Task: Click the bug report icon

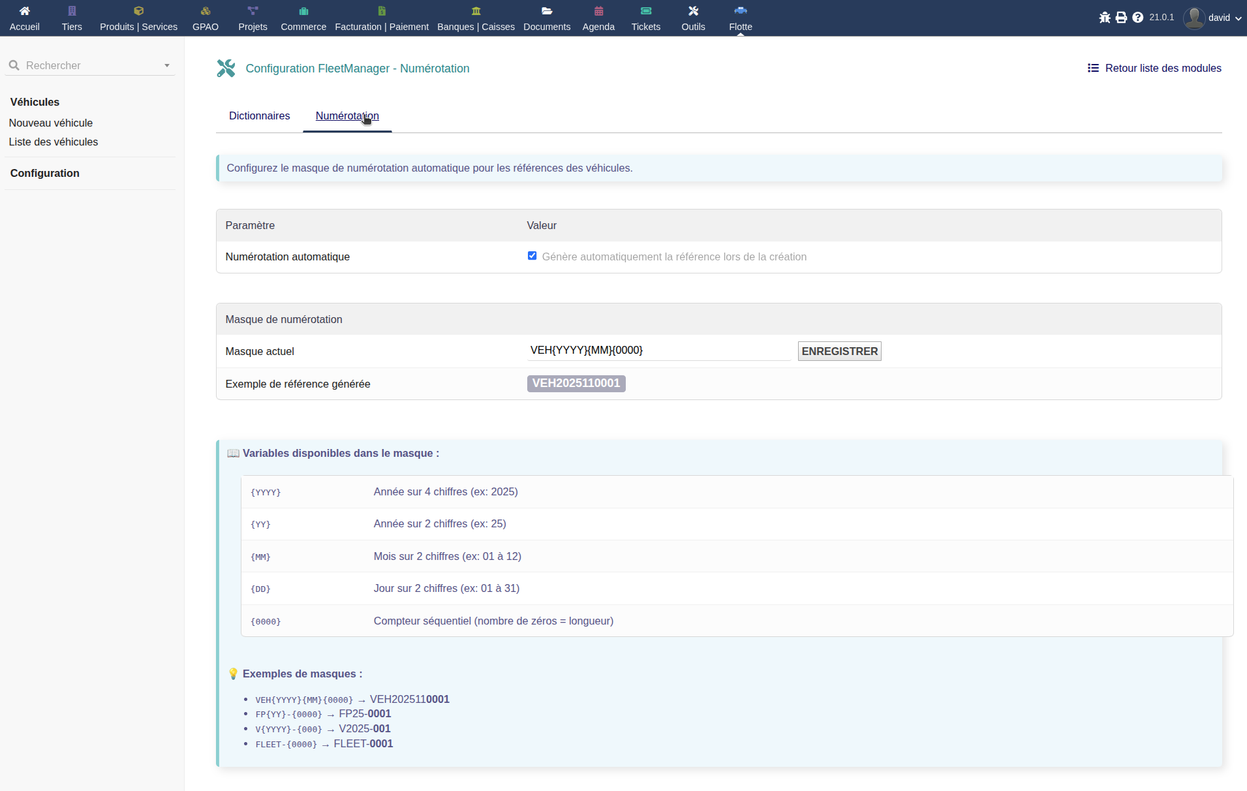Action: 1104,18
